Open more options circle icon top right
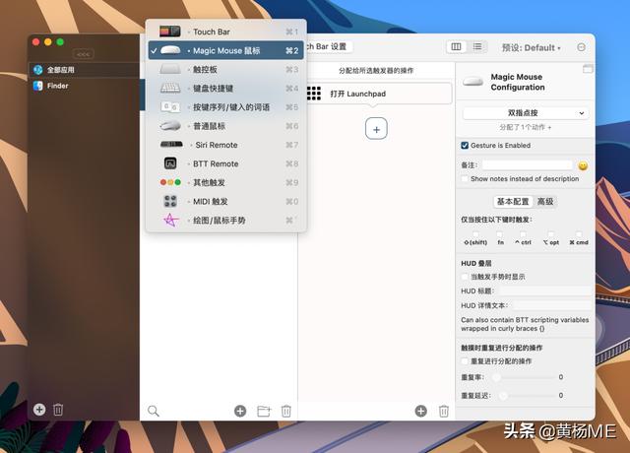630x453 pixels. (x=581, y=47)
